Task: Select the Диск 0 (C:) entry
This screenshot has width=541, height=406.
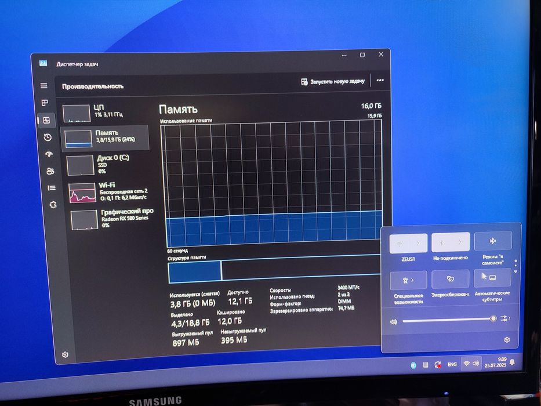Action: pyautogui.click(x=108, y=164)
